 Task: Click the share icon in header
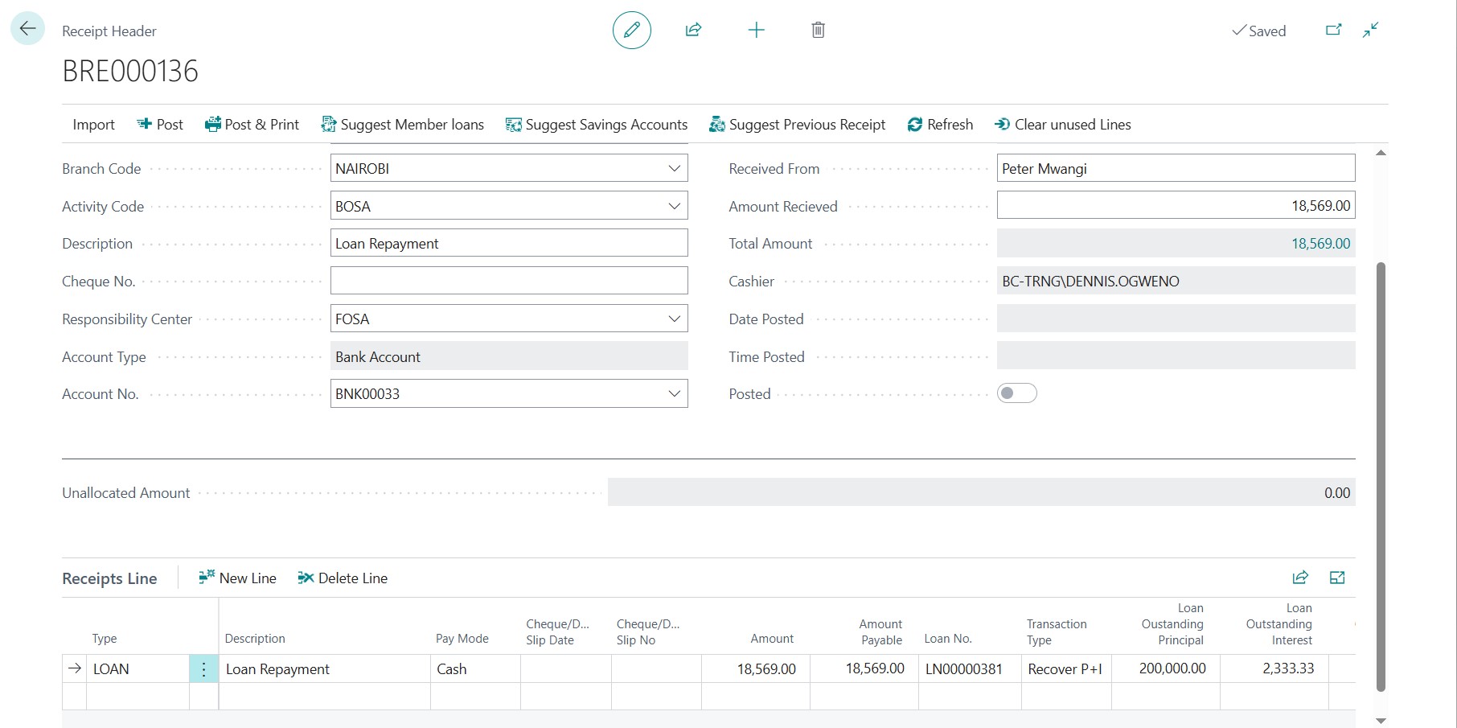(693, 31)
